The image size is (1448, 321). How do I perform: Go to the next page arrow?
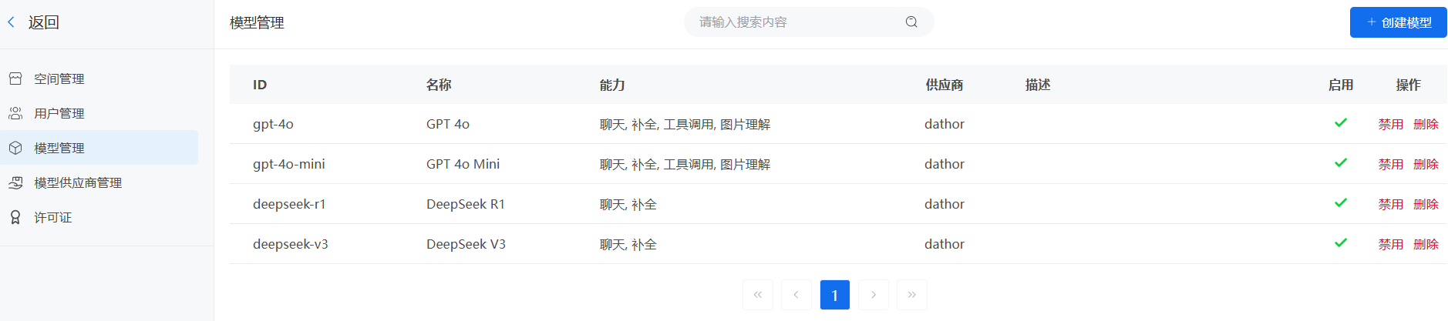click(874, 295)
